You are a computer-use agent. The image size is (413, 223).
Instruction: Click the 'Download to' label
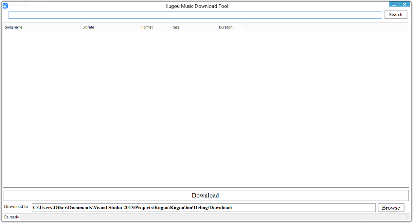[x=16, y=207]
